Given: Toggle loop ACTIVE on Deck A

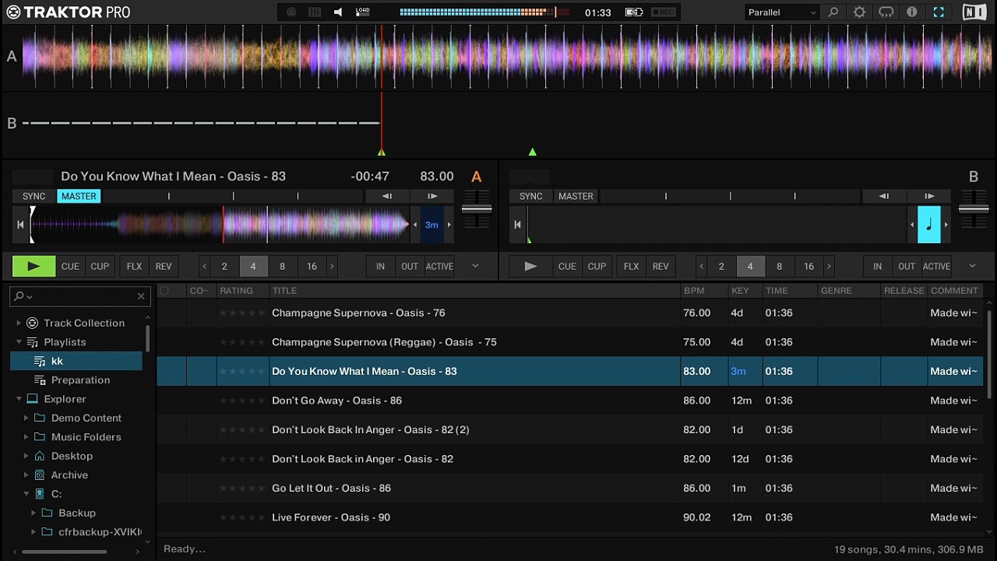Looking at the screenshot, I should coord(439,266).
